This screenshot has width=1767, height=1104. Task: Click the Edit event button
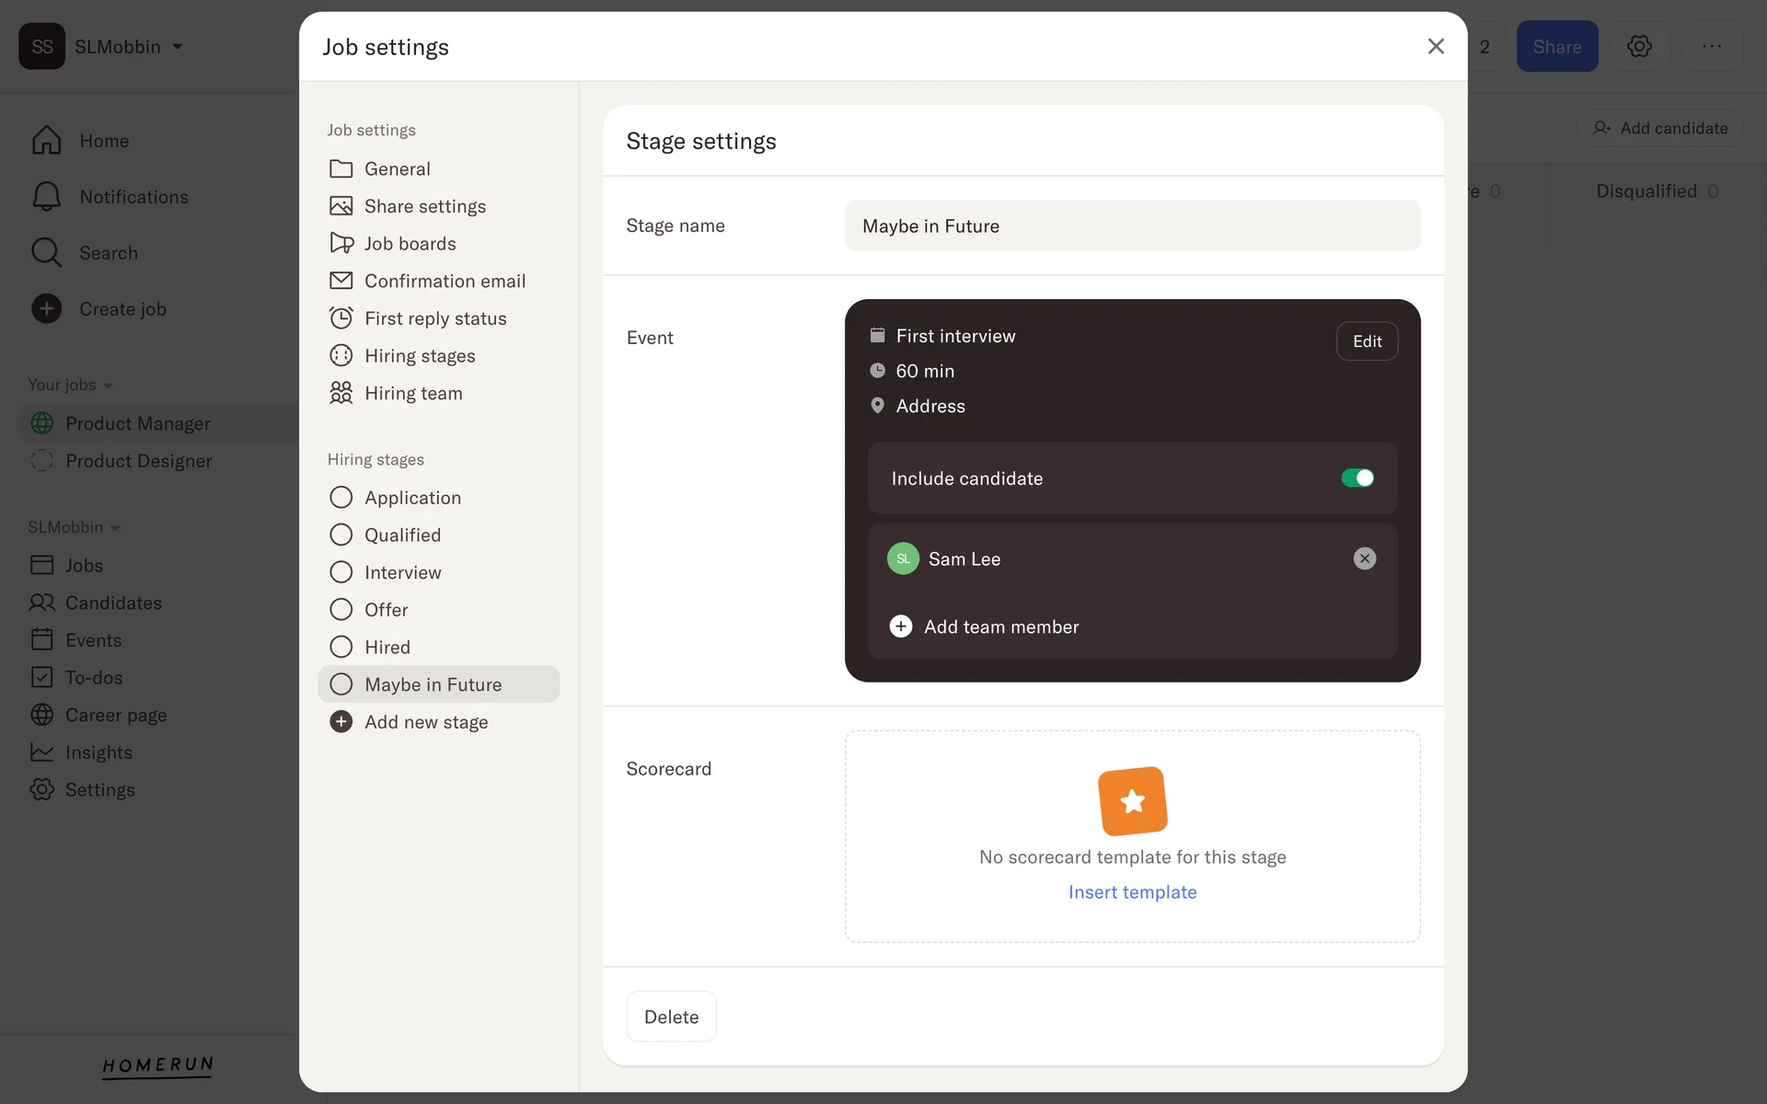pyautogui.click(x=1367, y=341)
